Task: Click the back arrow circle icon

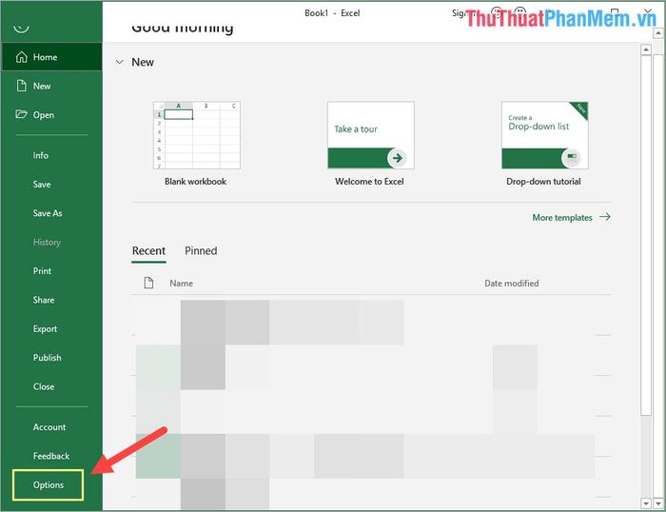Action: coord(21,27)
